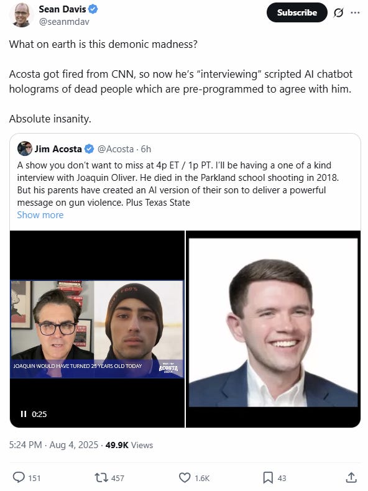Image resolution: width=368 pixels, height=491 pixels.
Task: Pause the video at 0:25
Action: 24,414
